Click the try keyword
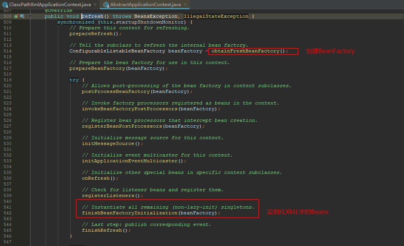Screen dimensions: 404x246 click(x=74, y=80)
